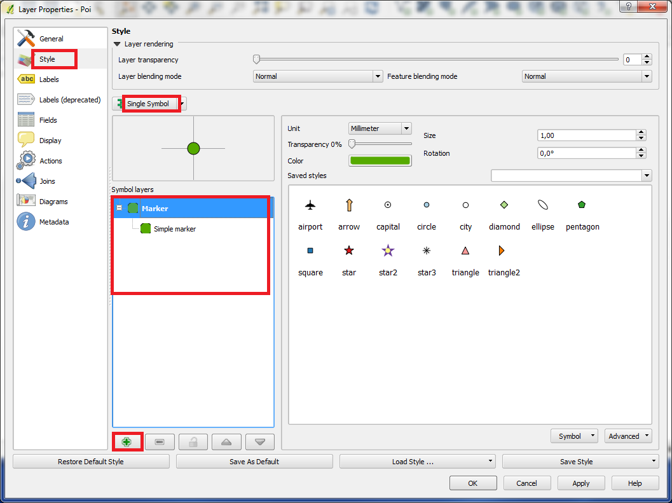Open the Save Style menu
Viewport: 672px width, 503px height.
pyautogui.click(x=580, y=462)
